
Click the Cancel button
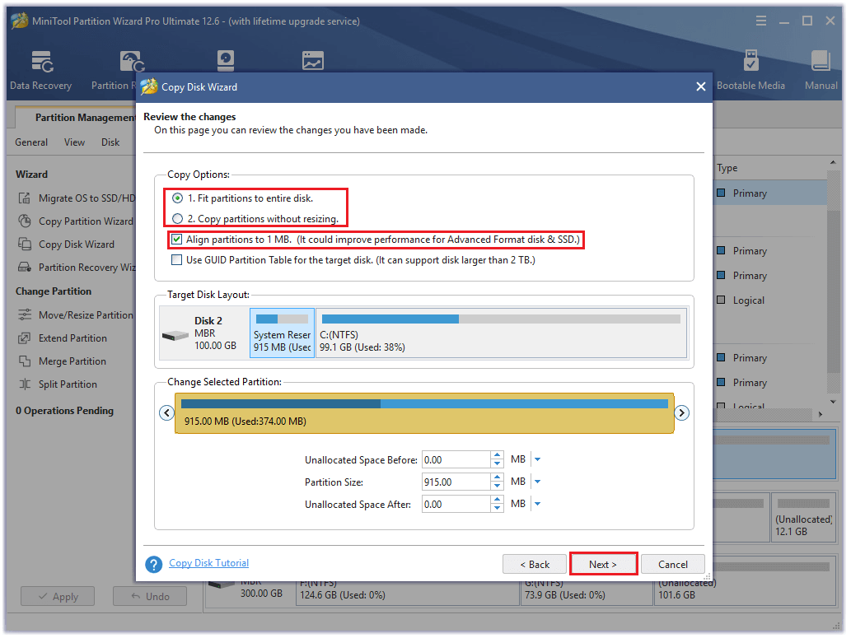coord(673,564)
